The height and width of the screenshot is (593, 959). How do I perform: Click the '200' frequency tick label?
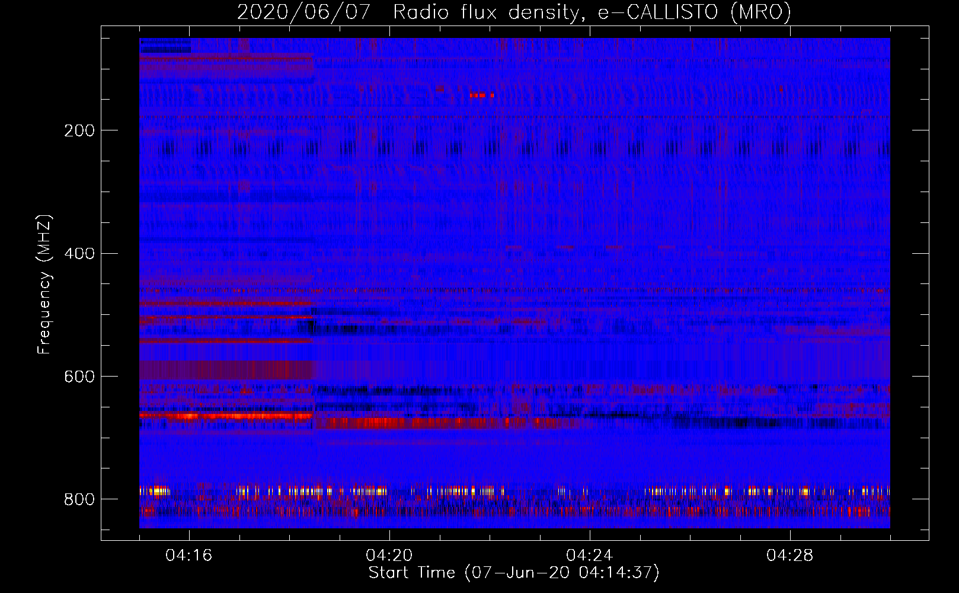[x=79, y=130]
